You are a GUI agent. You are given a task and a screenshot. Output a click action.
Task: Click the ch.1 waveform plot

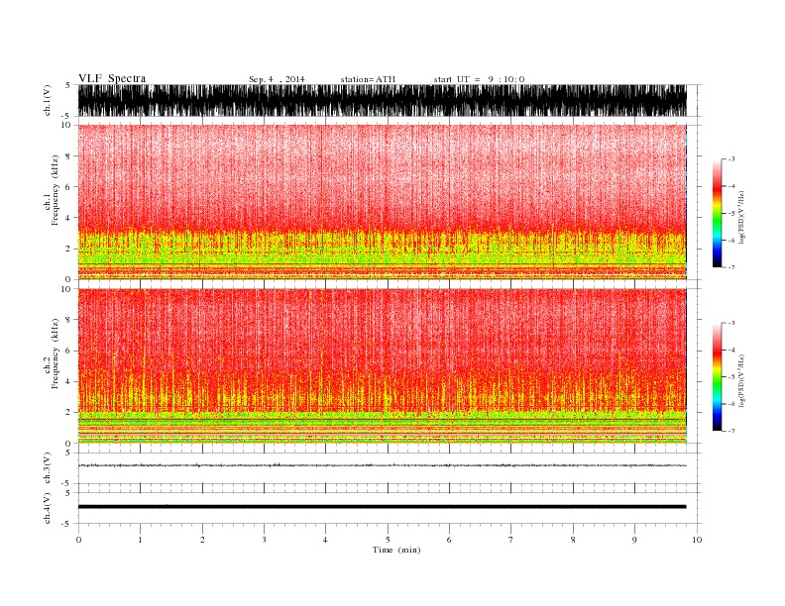382,100
